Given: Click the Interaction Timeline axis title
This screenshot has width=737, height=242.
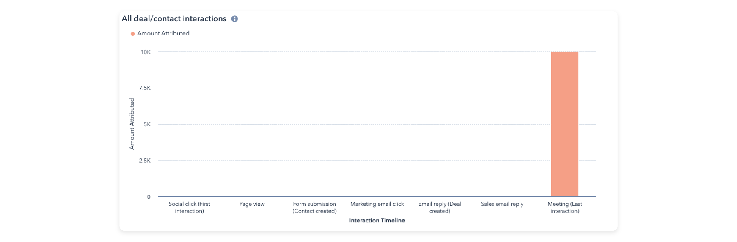Looking at the screenshot, I should [x=377, y=220].
